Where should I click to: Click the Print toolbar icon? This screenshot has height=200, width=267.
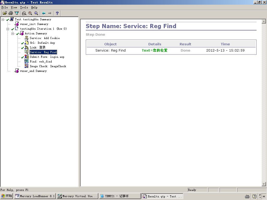11,13
